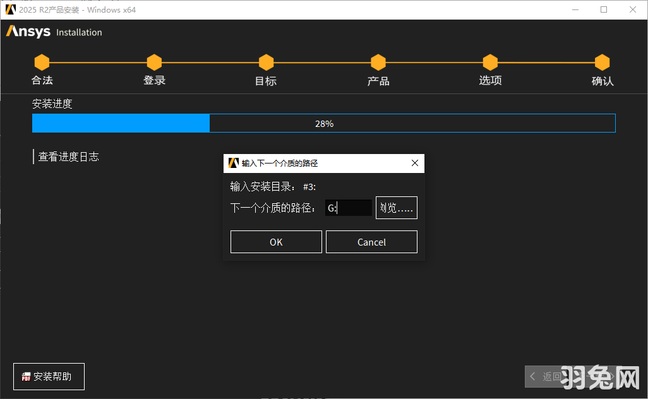Open the 浏览 file browser

coord(396,207)
